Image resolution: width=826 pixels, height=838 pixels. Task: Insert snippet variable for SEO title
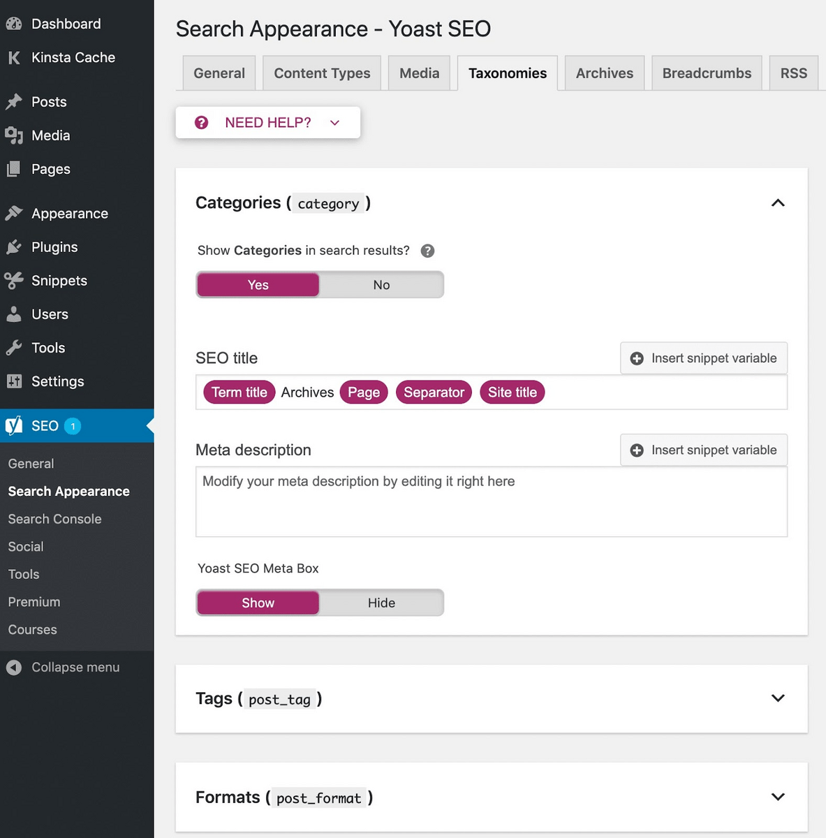click(x=704, y=358)
